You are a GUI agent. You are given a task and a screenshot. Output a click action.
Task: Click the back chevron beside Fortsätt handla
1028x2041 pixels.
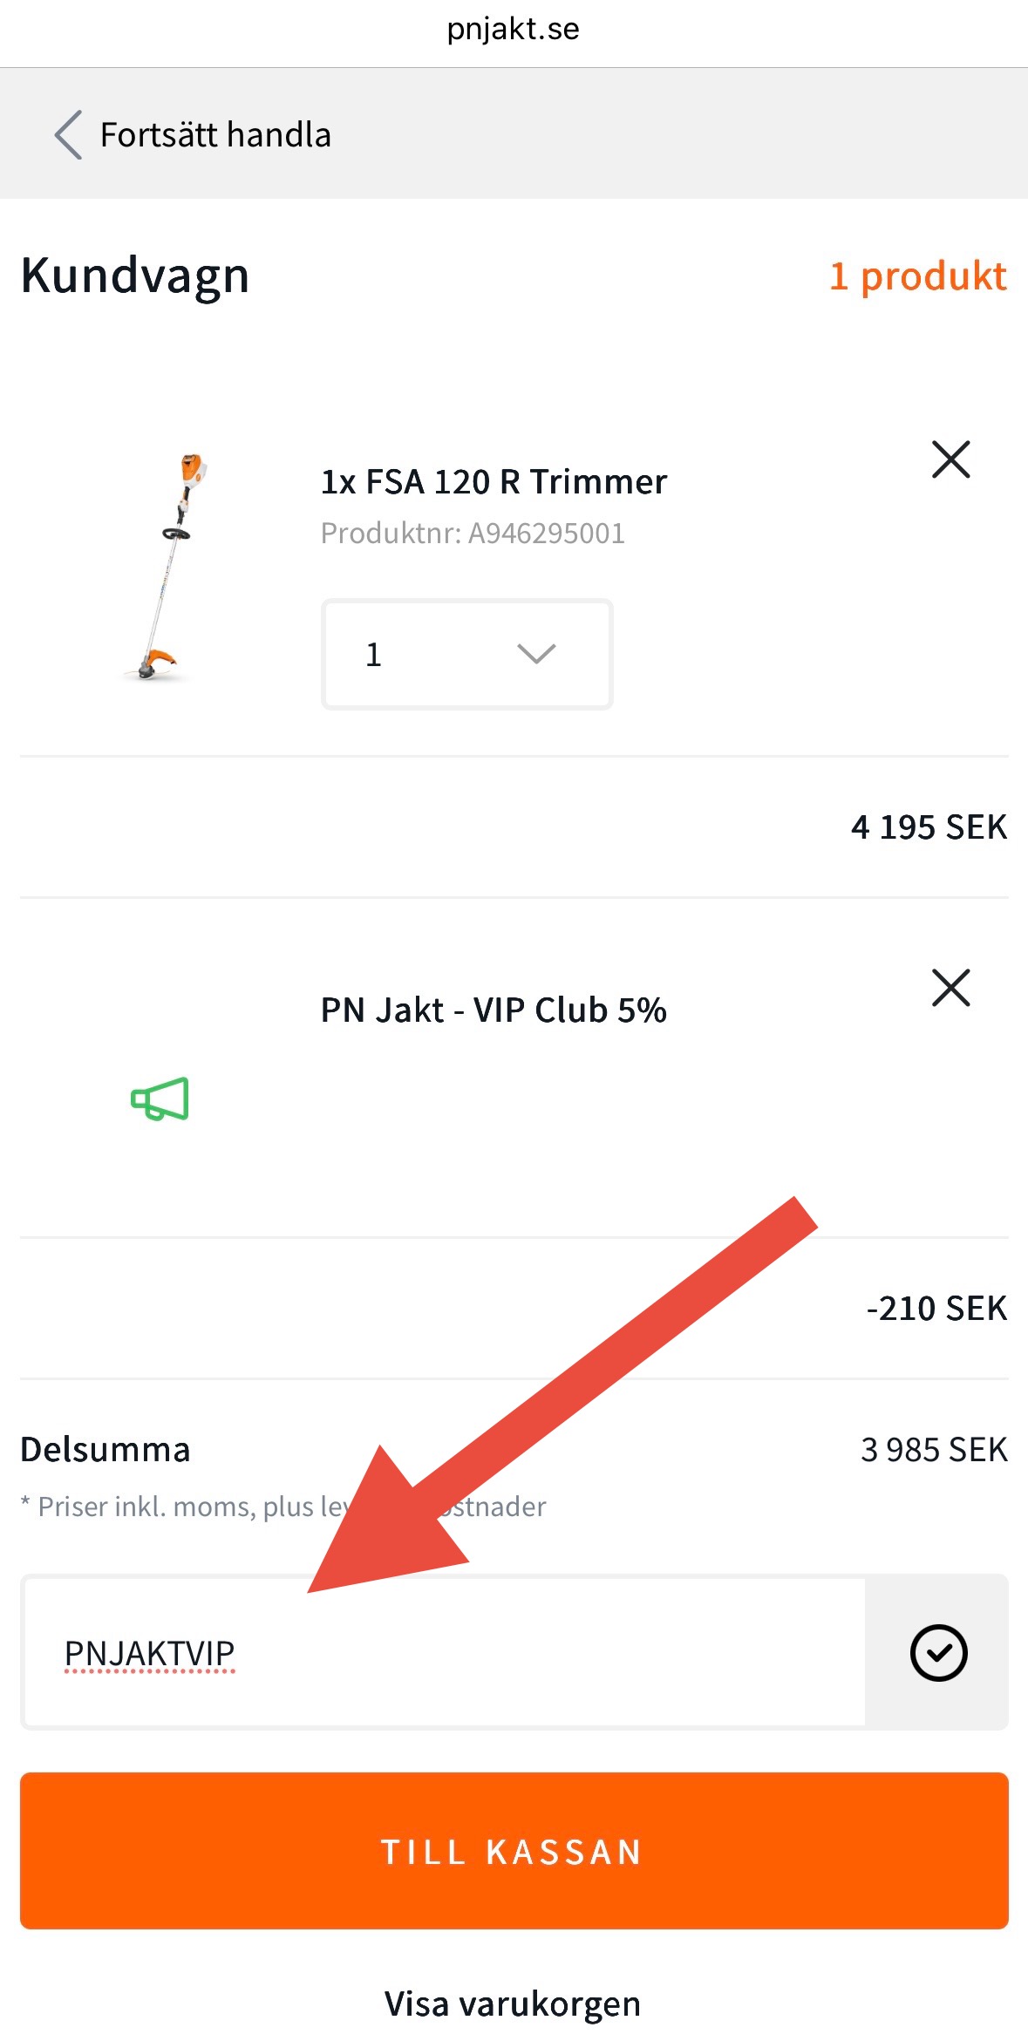click(68, 135)
